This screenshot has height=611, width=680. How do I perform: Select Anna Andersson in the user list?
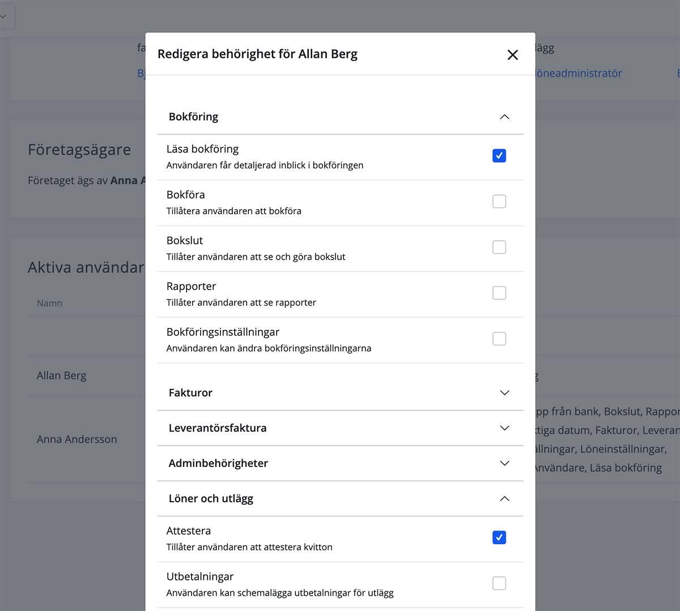77,439
